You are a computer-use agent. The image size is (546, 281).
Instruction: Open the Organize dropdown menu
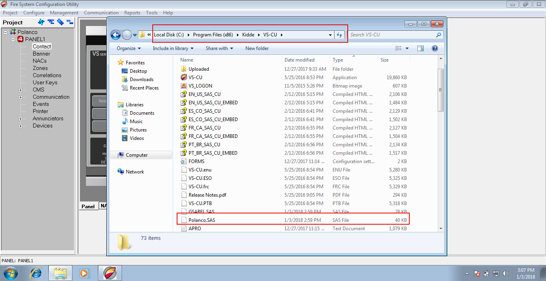pyautogui.click(x=129, y=48)
